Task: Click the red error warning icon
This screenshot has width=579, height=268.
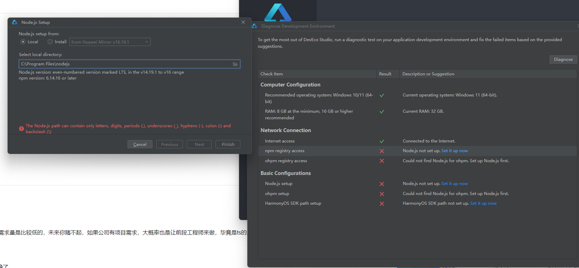Action: click(21, 129)
